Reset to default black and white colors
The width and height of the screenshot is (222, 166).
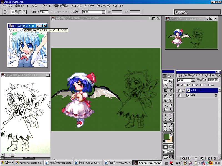164,141
